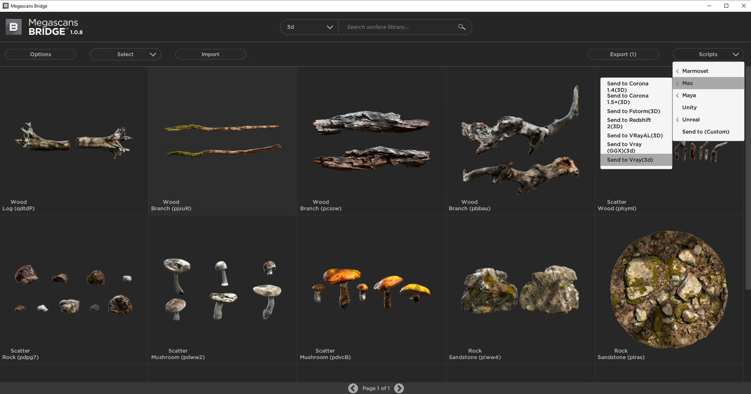
Task: Click the Options button
Action: click(41, 54)
